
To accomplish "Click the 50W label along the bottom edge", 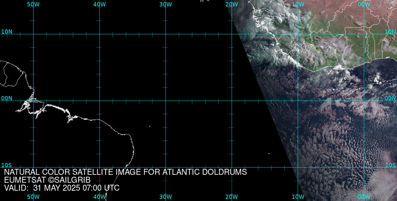I will pos(33,197).
